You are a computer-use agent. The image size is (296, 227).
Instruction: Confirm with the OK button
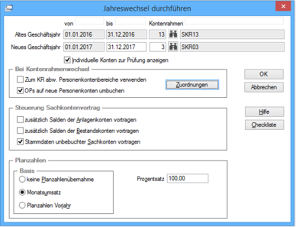(264, 74)
